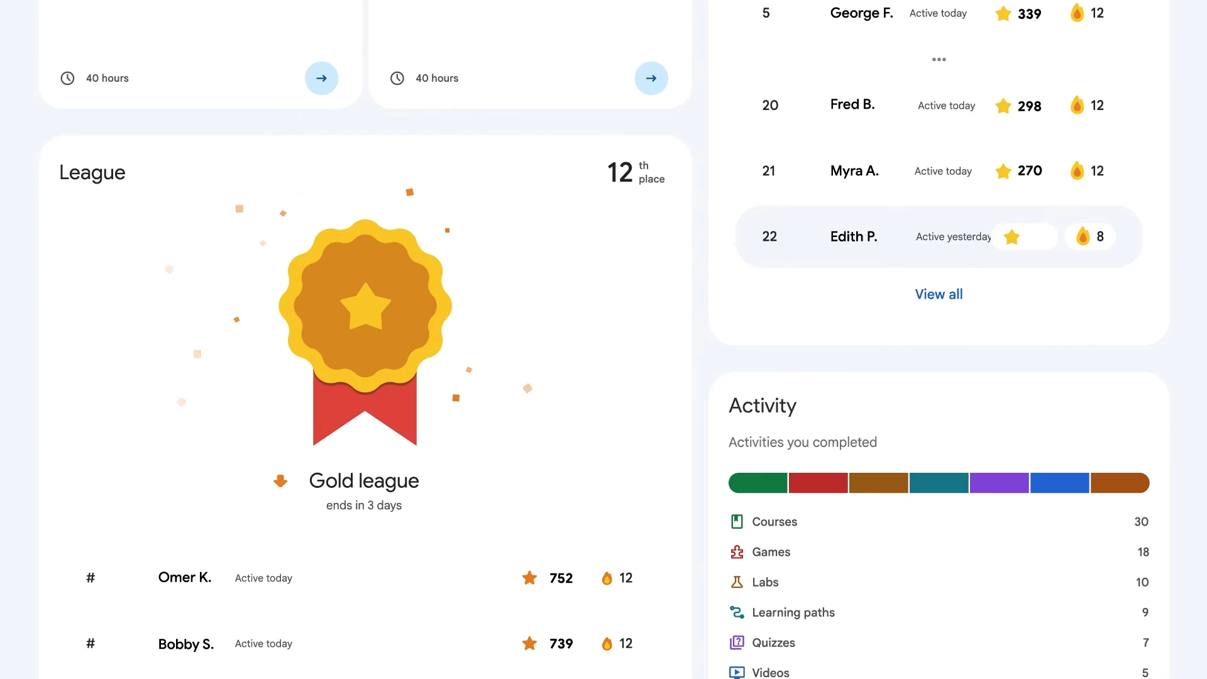The height and width of the screenshot is (679, 1207).
Task: Click the Quizzes icon
Action: click(736, 642)
